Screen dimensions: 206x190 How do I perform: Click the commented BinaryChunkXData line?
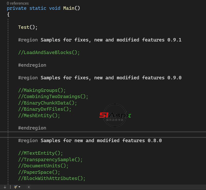(48, 103)
